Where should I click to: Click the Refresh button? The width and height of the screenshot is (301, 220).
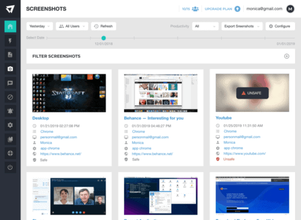pos(104,26)
